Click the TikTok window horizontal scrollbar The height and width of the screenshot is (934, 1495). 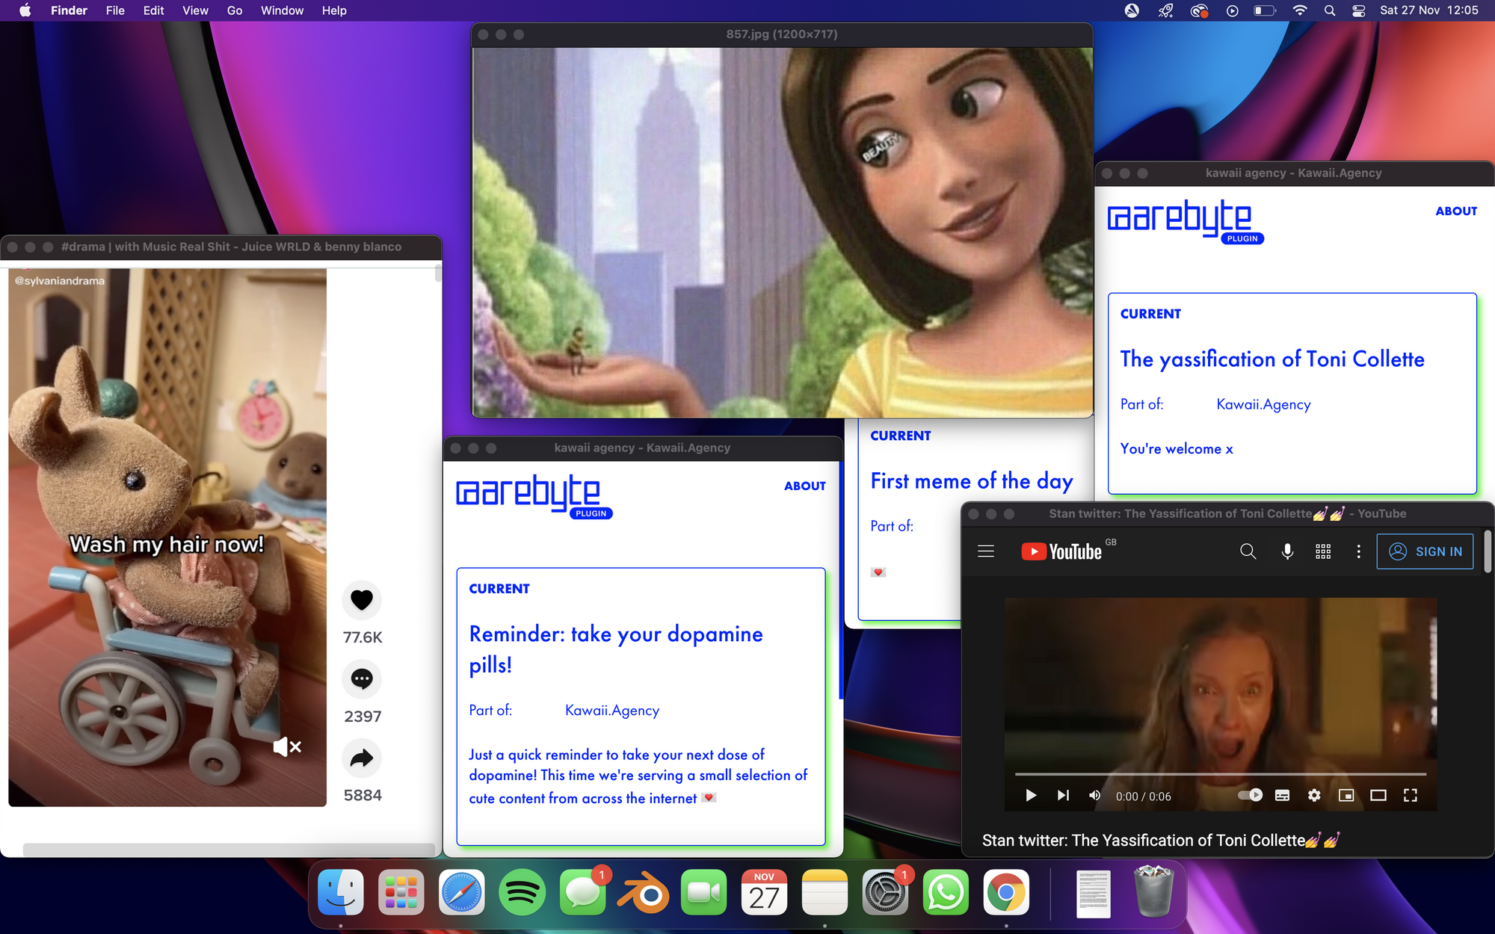tap(229, 850)
